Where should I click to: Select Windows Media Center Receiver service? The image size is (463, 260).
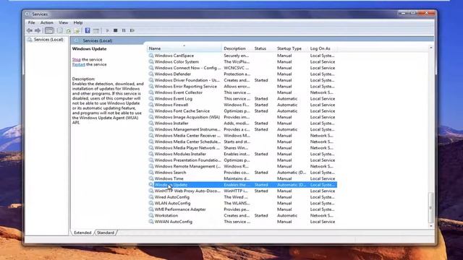[242, 136]
